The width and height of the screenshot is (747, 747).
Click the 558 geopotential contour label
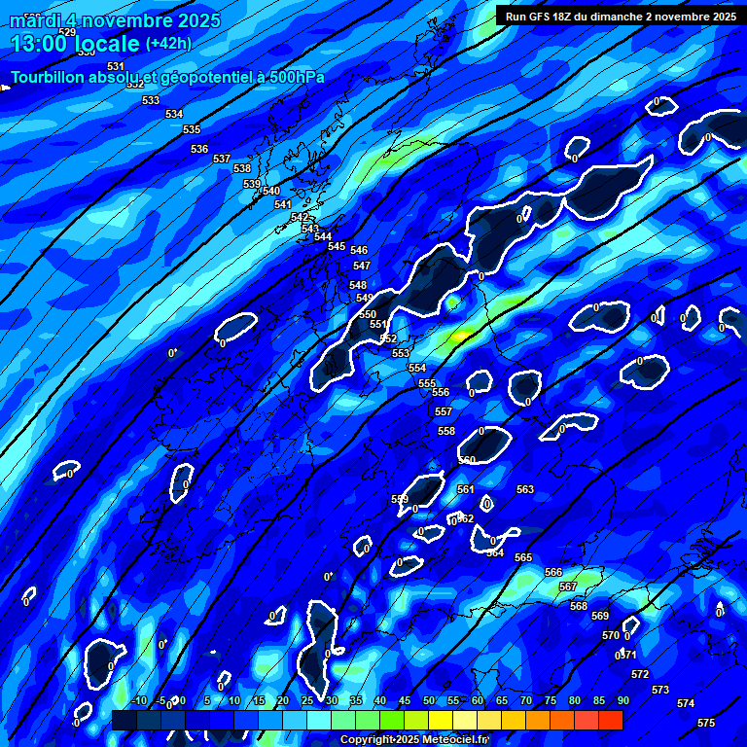point(446,431)
